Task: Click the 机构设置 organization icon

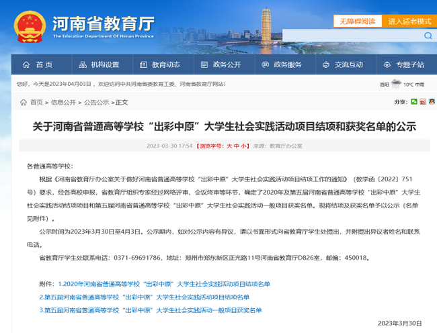Action: coord(82,64)
